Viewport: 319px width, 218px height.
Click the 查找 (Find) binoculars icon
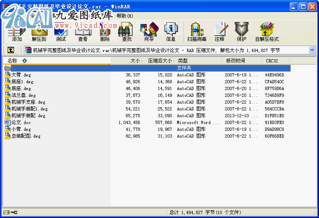[x=127, y=32]
